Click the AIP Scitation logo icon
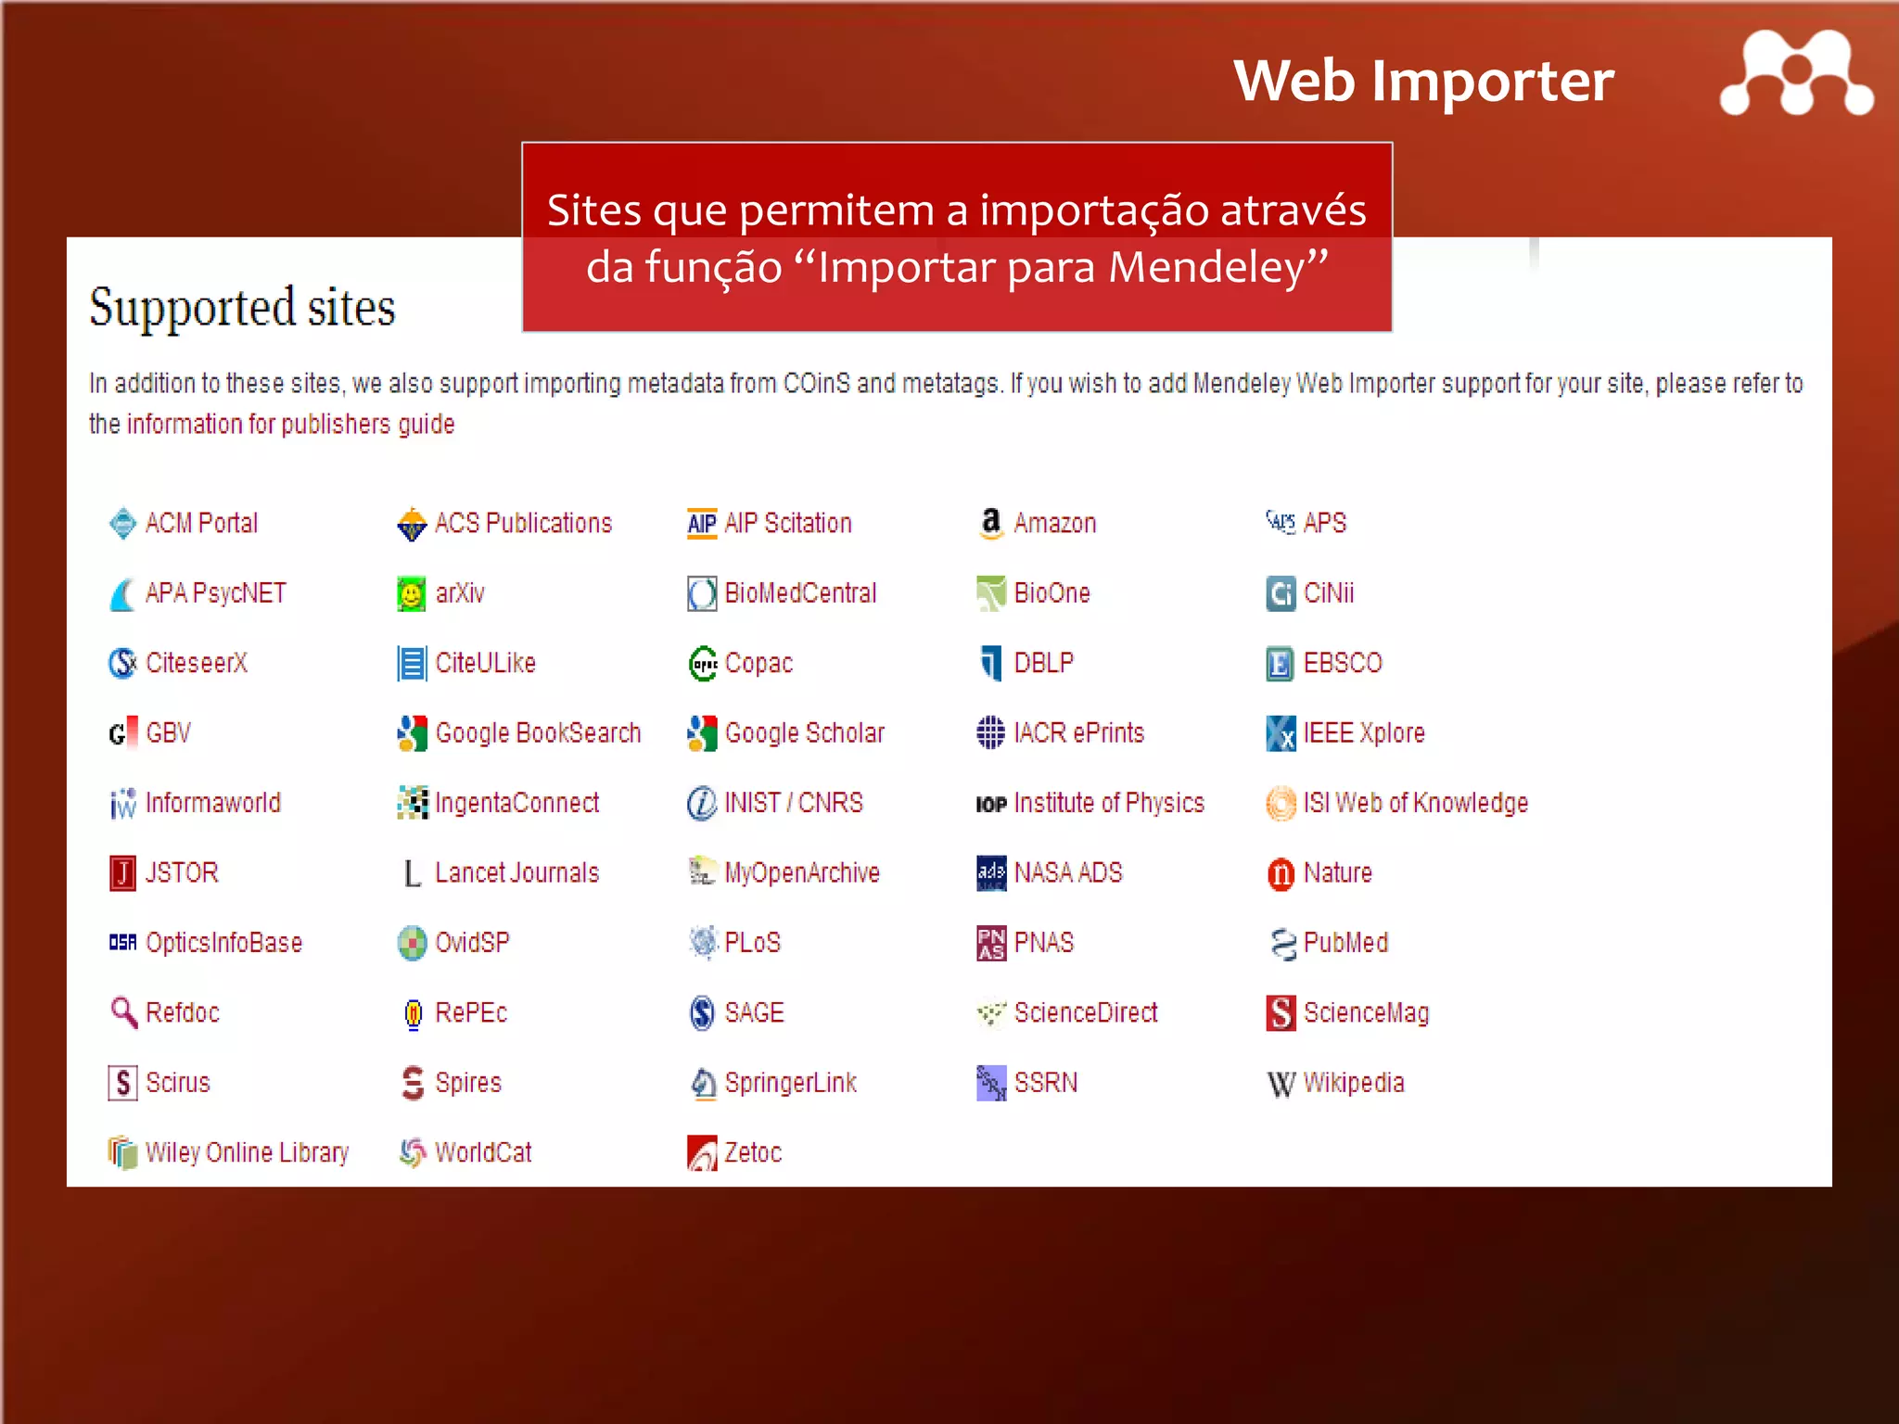Screen dimensions: 1899x1424 702,524
